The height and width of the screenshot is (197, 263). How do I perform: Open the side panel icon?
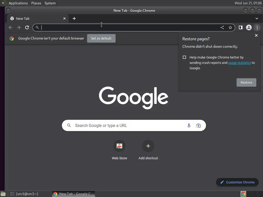point(240,27)
